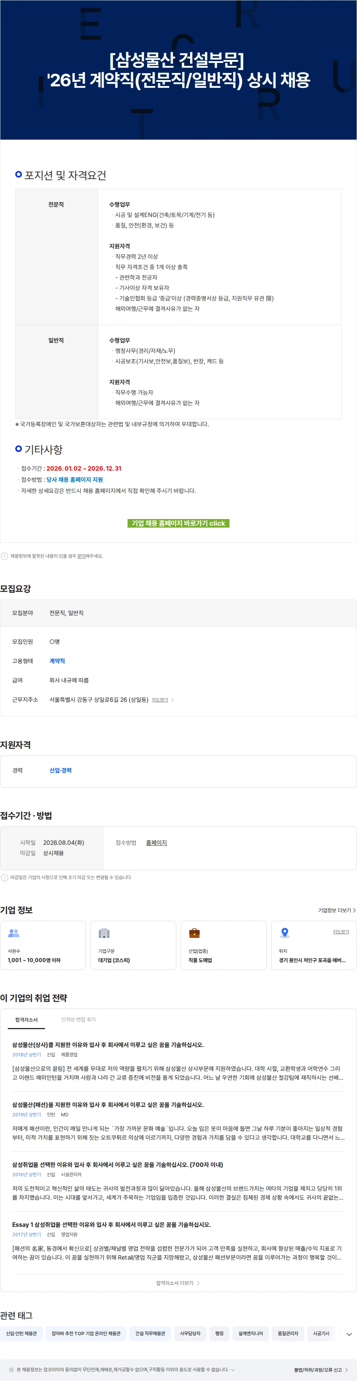This screenshot has height=1381, width=357.
Task: Click the location map pin icon
Action: [x=285, y=933]
